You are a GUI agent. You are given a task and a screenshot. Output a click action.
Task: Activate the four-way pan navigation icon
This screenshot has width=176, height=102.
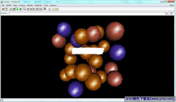tap(31, 9)
